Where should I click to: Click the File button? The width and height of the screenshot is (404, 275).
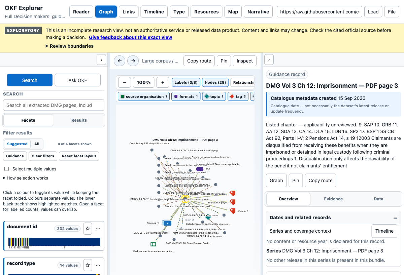(392, 12)
